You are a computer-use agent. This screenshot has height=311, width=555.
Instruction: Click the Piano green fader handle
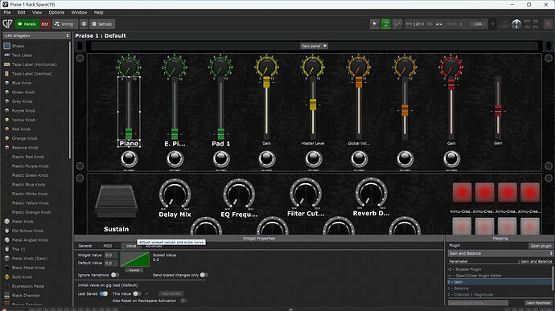[129, 134]
